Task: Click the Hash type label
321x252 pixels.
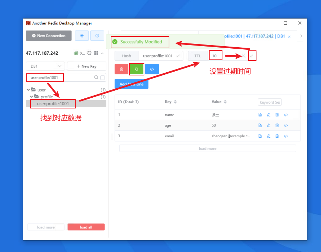Action: tap(127, 56)
